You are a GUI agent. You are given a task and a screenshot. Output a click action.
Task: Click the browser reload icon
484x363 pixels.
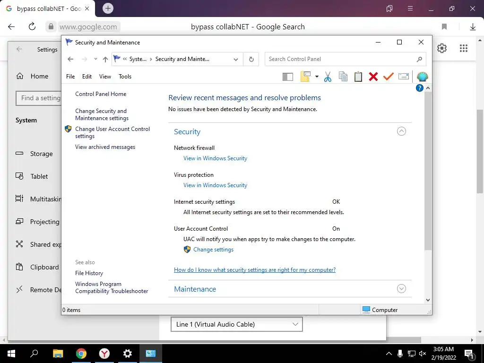click(x=32, y=26)
